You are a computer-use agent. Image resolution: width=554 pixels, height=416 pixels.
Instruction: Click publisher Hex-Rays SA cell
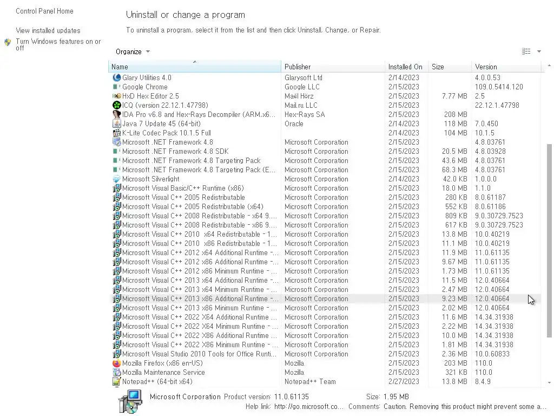pyautogui.click(x=305, y=114)
